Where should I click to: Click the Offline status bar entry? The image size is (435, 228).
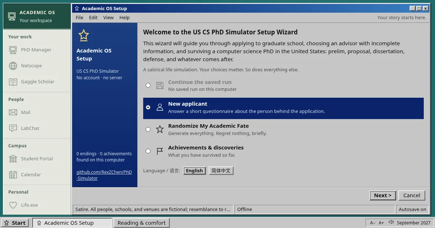[x=314, y=209]
